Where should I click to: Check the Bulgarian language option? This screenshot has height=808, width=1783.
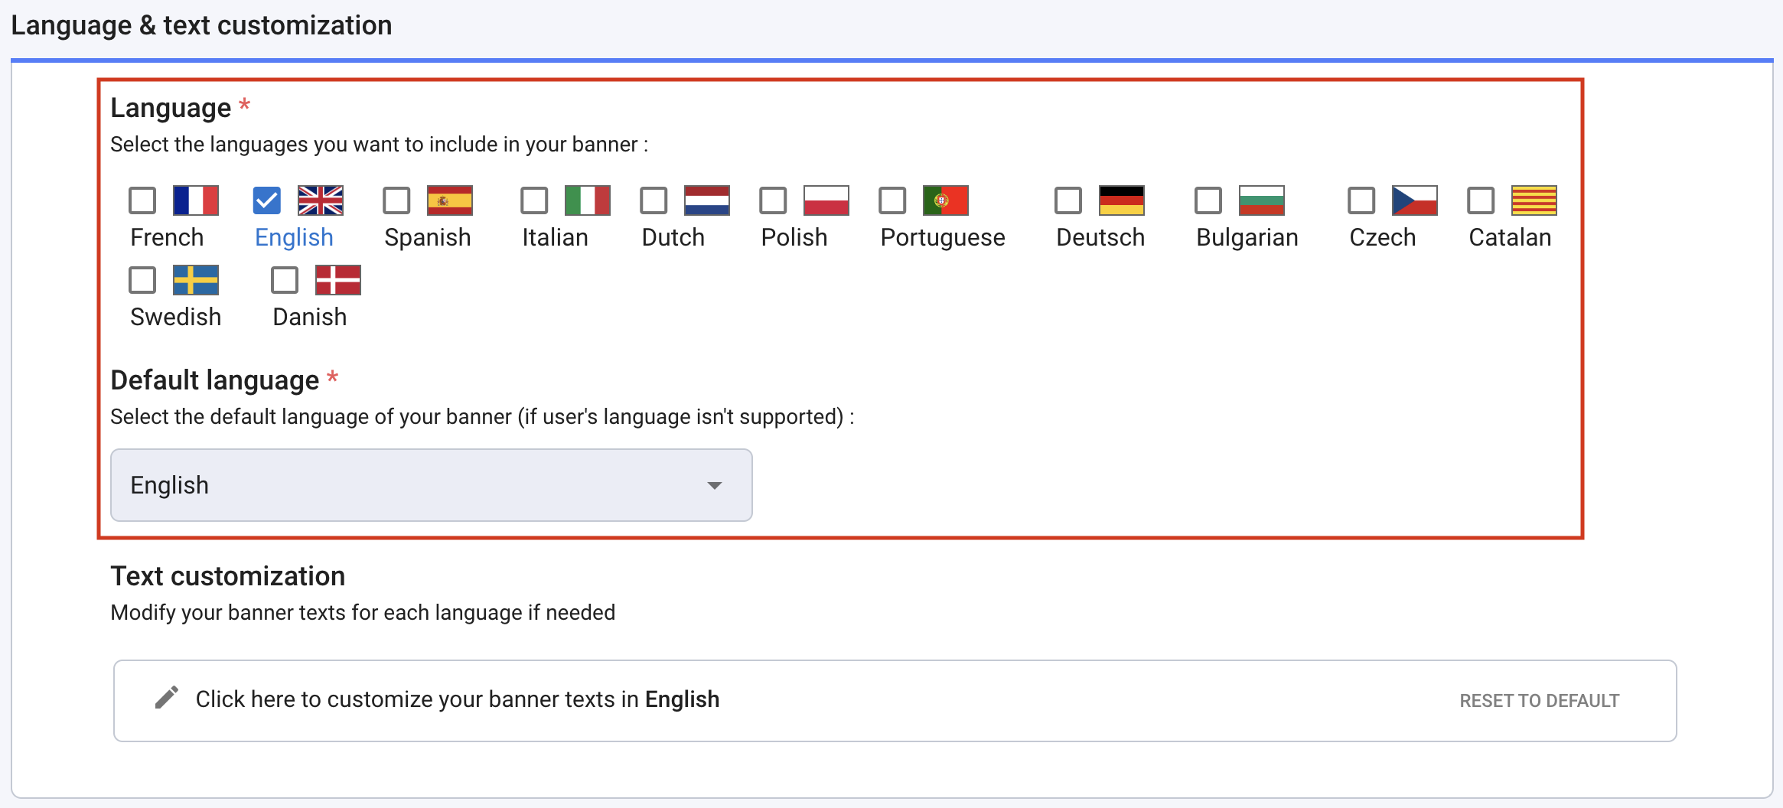(x=1208, y=200)
